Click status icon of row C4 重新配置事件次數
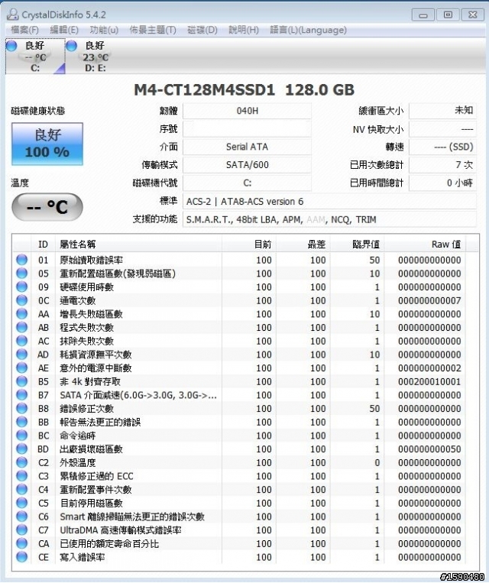489x583 pixels. click(x=22, y=489)
